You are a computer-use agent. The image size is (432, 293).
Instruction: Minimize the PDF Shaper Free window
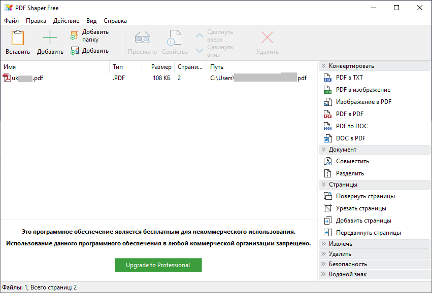374,8
